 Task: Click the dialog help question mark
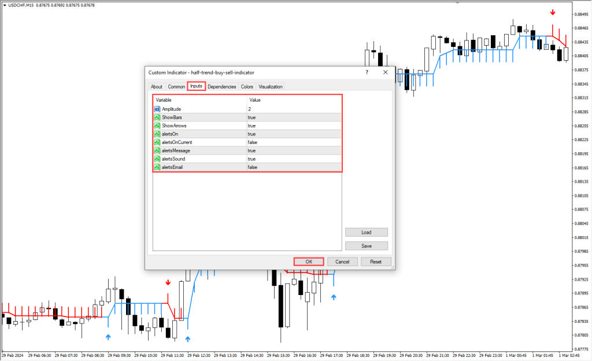click(x=367, y=72)
